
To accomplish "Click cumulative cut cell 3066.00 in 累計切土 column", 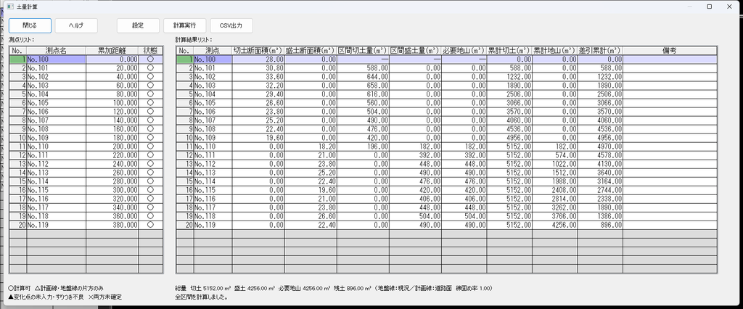I will (509, 102).
